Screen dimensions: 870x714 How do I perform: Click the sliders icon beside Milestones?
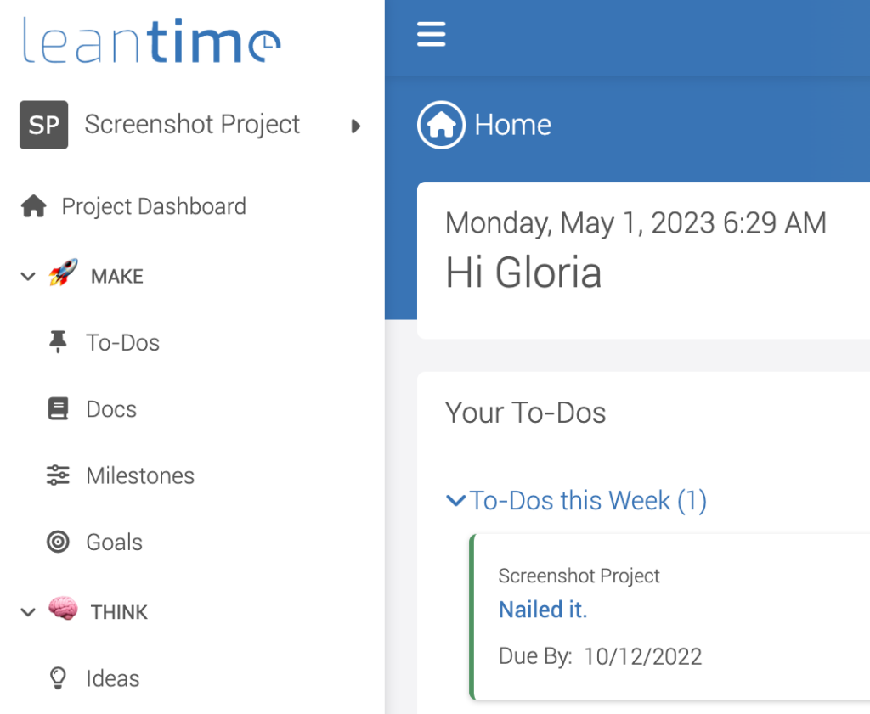pyautogui.click(x=58, y=475)
